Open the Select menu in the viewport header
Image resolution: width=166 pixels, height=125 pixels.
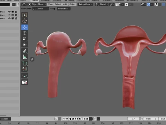[x=58, y=4]
